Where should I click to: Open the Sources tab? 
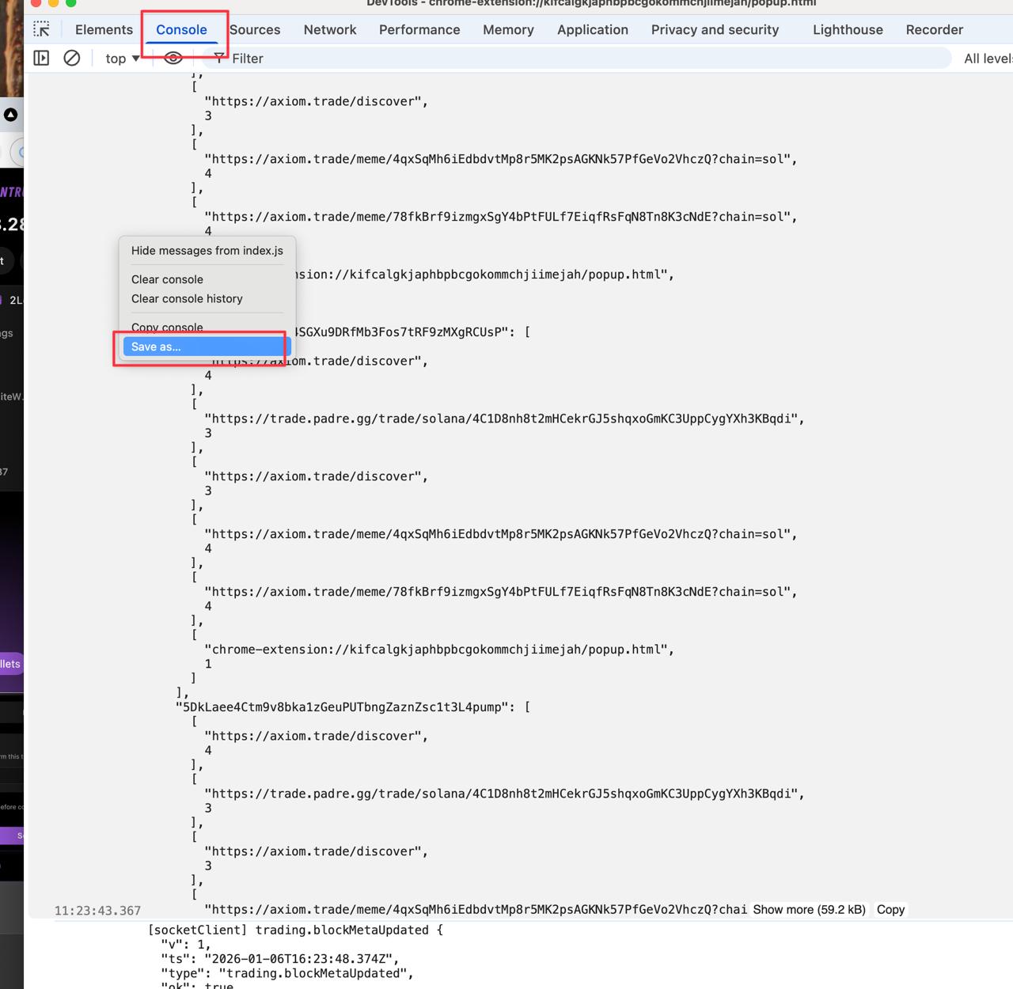255,29
